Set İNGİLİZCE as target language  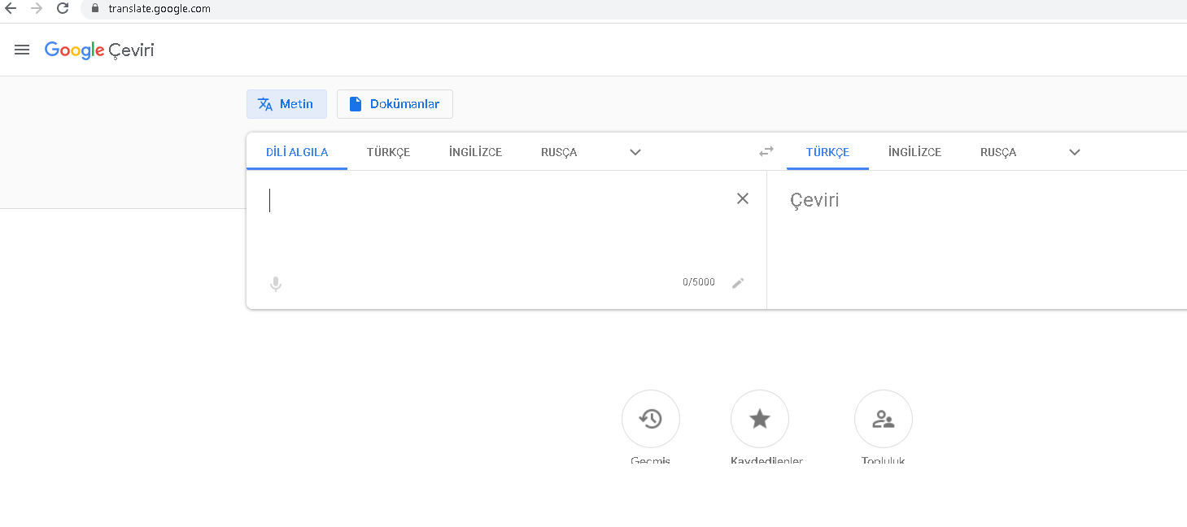[x=915, y=152]
